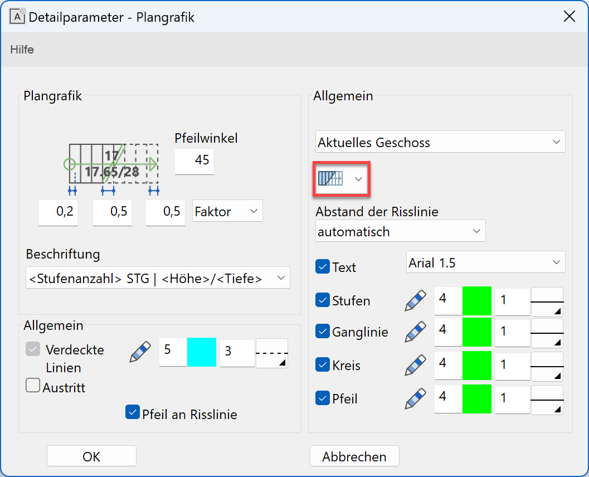This screenshot has width=589, height=477.
Task: Expand the Arial 1.5 text style dropdown
Action: point(485,262)
